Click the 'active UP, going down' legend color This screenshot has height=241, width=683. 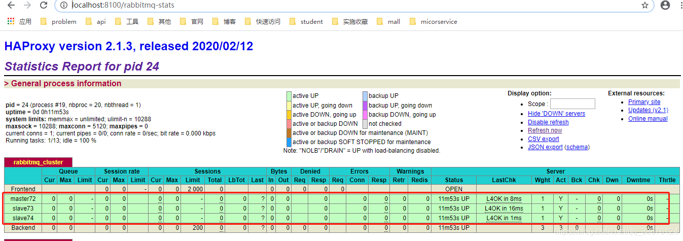tap(289, 106)
